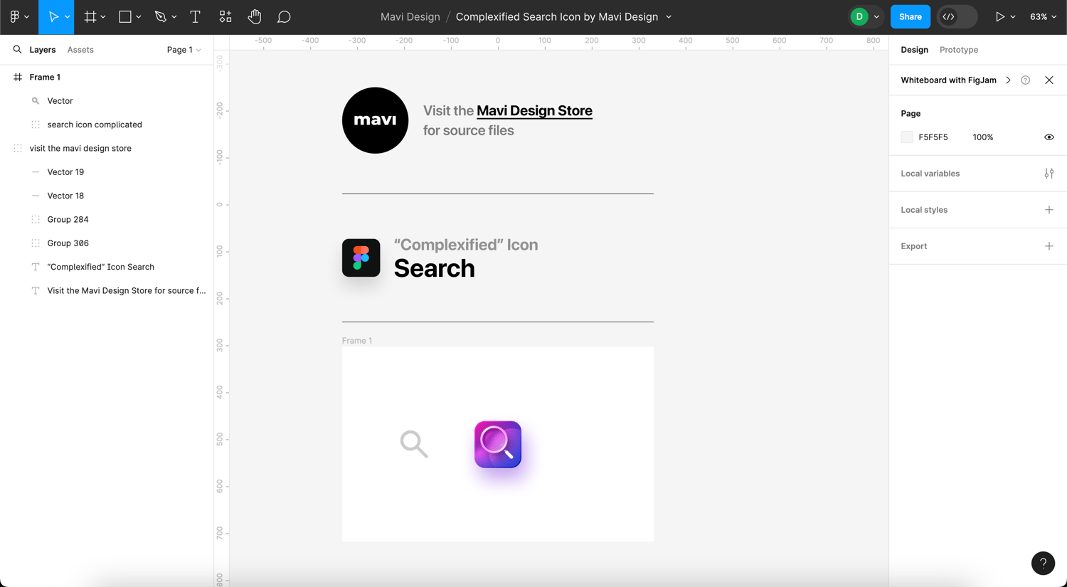Switch to the Assets tab

coord(80,50)
